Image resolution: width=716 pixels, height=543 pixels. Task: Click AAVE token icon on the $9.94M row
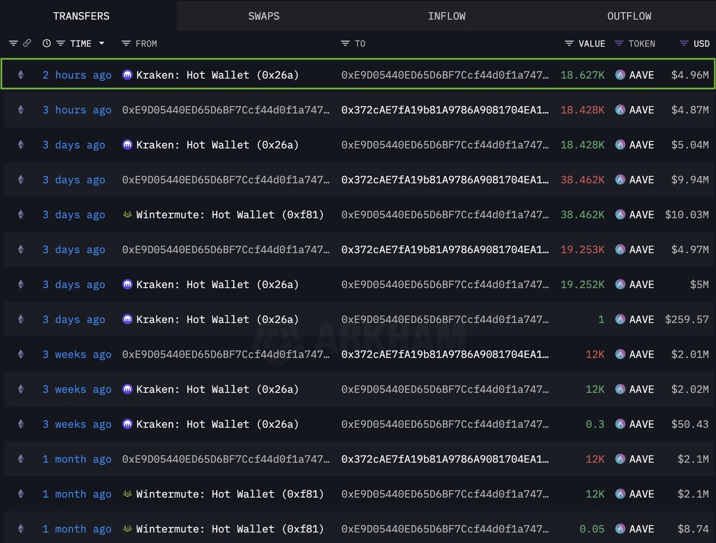coord(620,180)
